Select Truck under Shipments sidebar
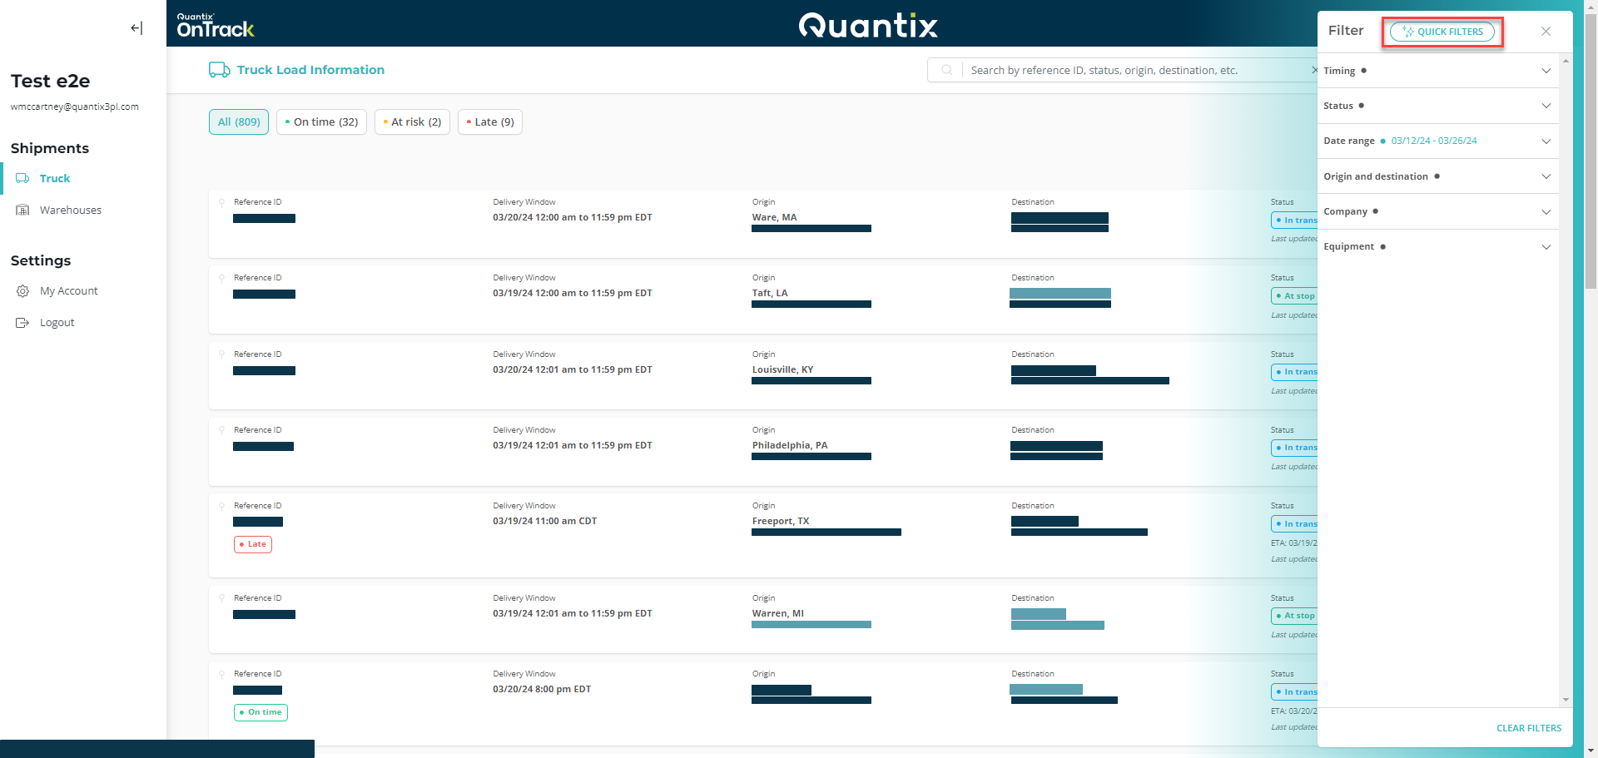1598x758 pixels. pos(55,178)
